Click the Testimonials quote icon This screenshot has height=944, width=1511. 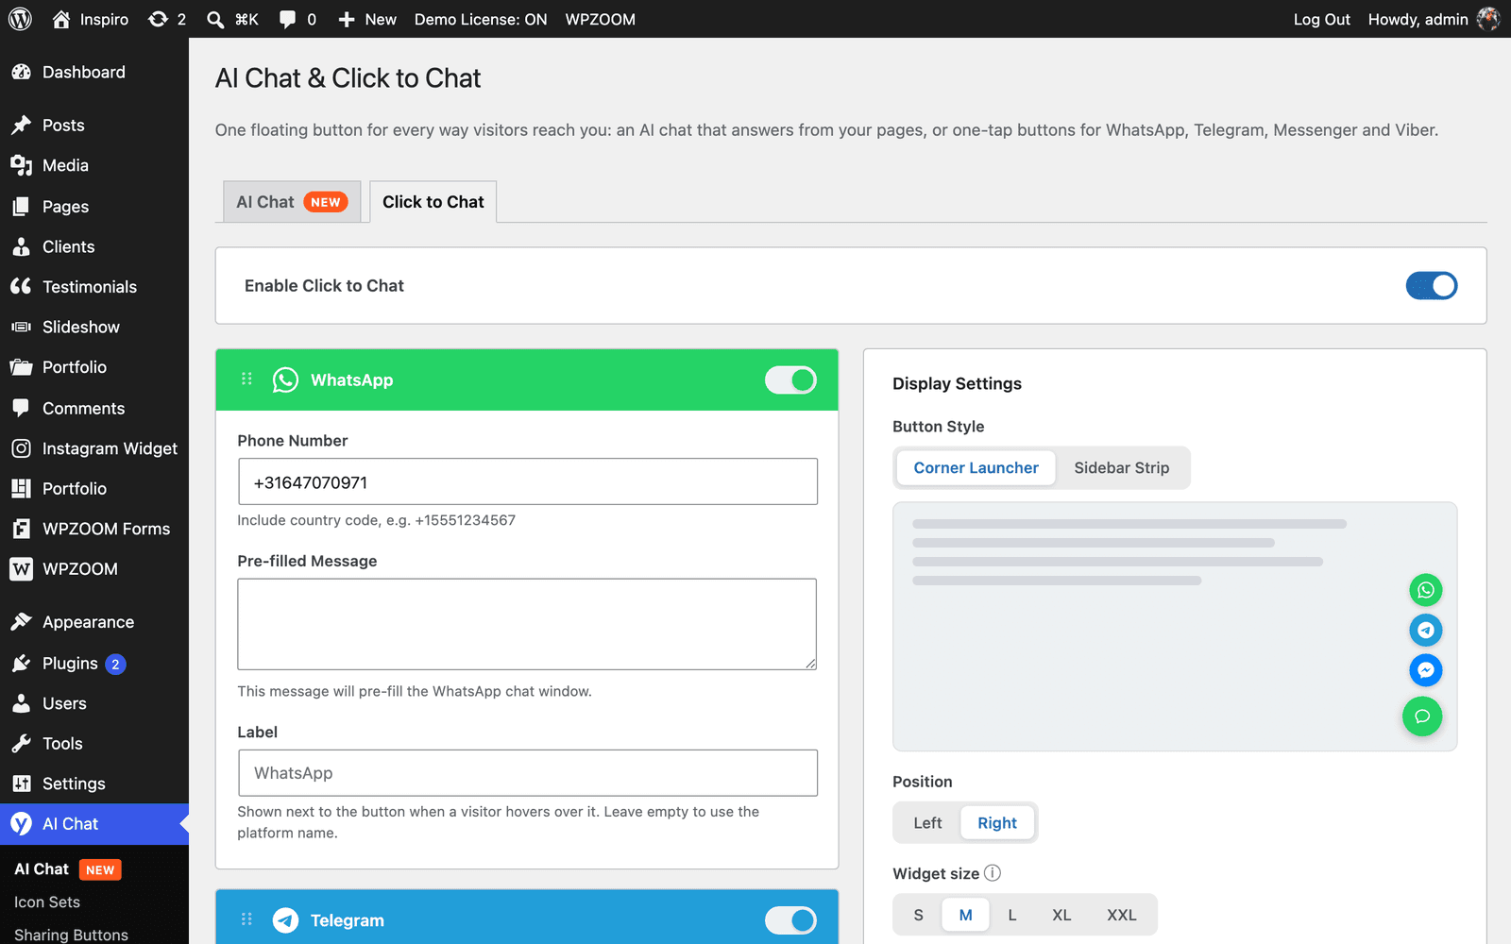(21, 286)
